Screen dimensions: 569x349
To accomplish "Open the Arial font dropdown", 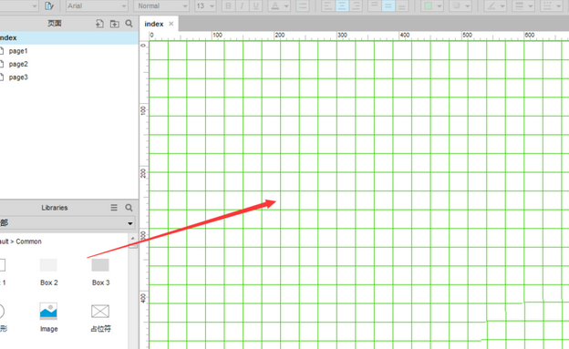I will [97, 5].
